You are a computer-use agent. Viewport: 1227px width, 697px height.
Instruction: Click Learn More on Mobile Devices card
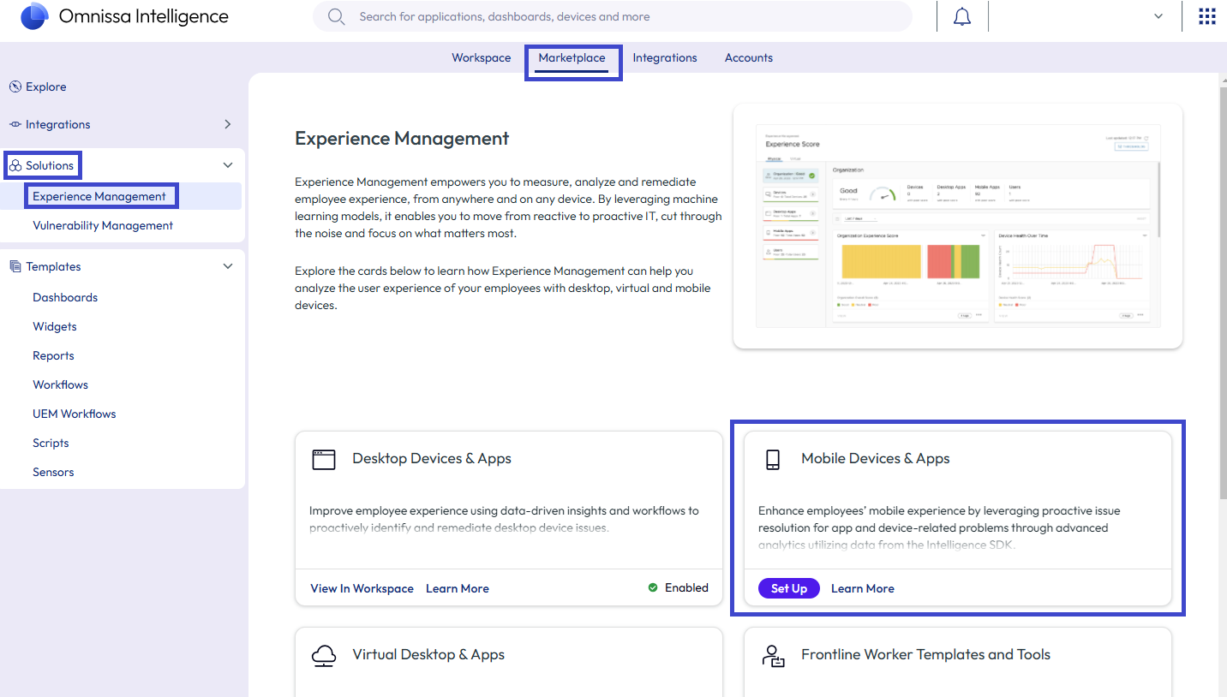coord(863,588)
